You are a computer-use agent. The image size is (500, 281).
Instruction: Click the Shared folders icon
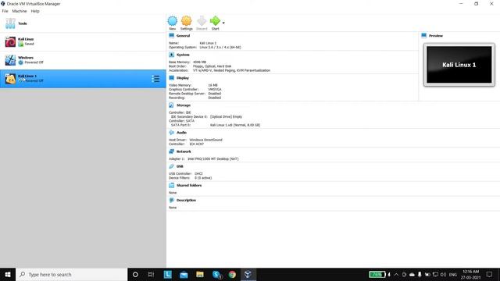click(172, 185)
